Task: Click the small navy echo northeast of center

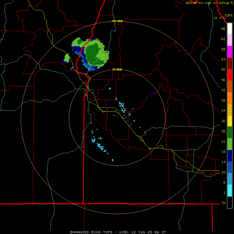Action: (153, 93)
